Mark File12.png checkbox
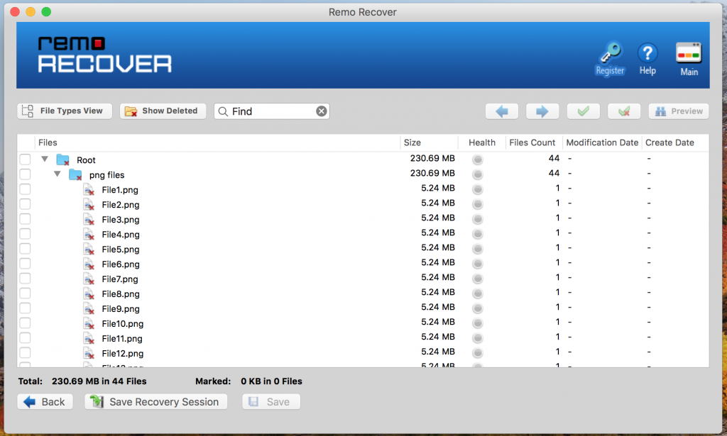 [x=25, y=352]
